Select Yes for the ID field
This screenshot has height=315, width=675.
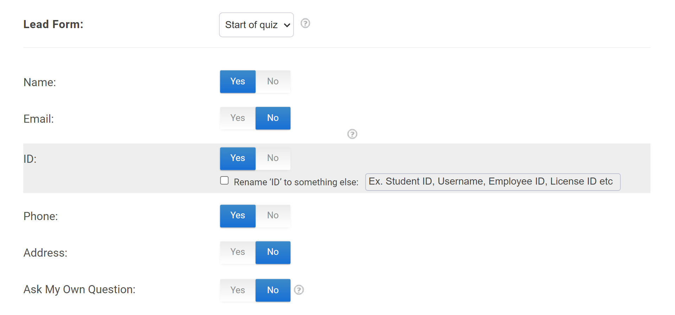(x=238, y=158)
